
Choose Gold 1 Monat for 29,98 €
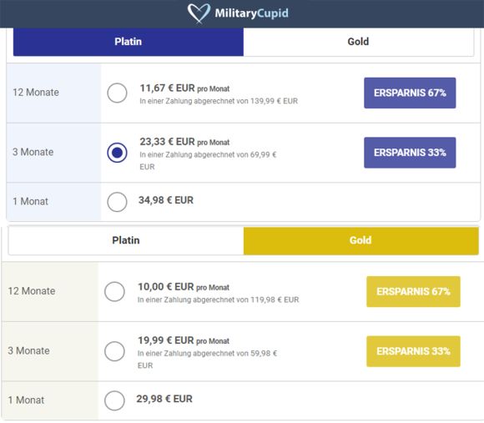(x=114, y=400)
